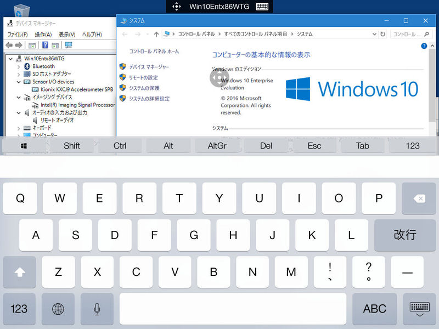The width and height of the screenshot is (439, 329).
Task: Click Forward arrow in the System window navigation
Action: (138, 34)
